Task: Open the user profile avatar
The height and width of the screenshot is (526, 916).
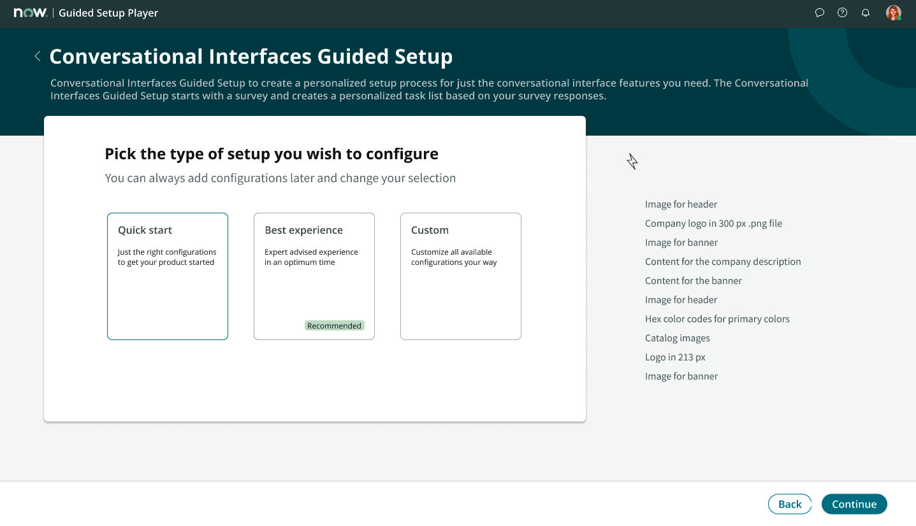Action: pos(894,13)
